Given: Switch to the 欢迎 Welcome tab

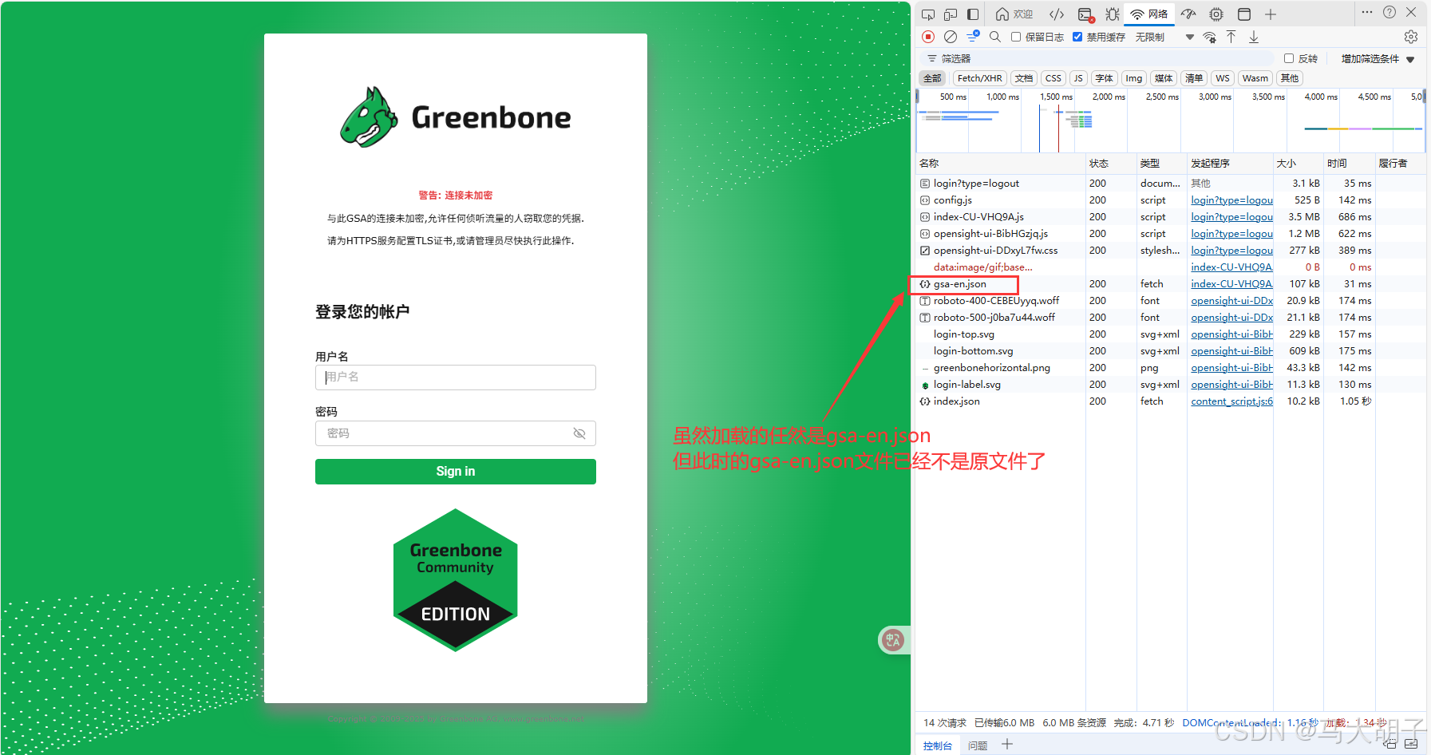Looking at the screenshot, I should [1014, 14].
